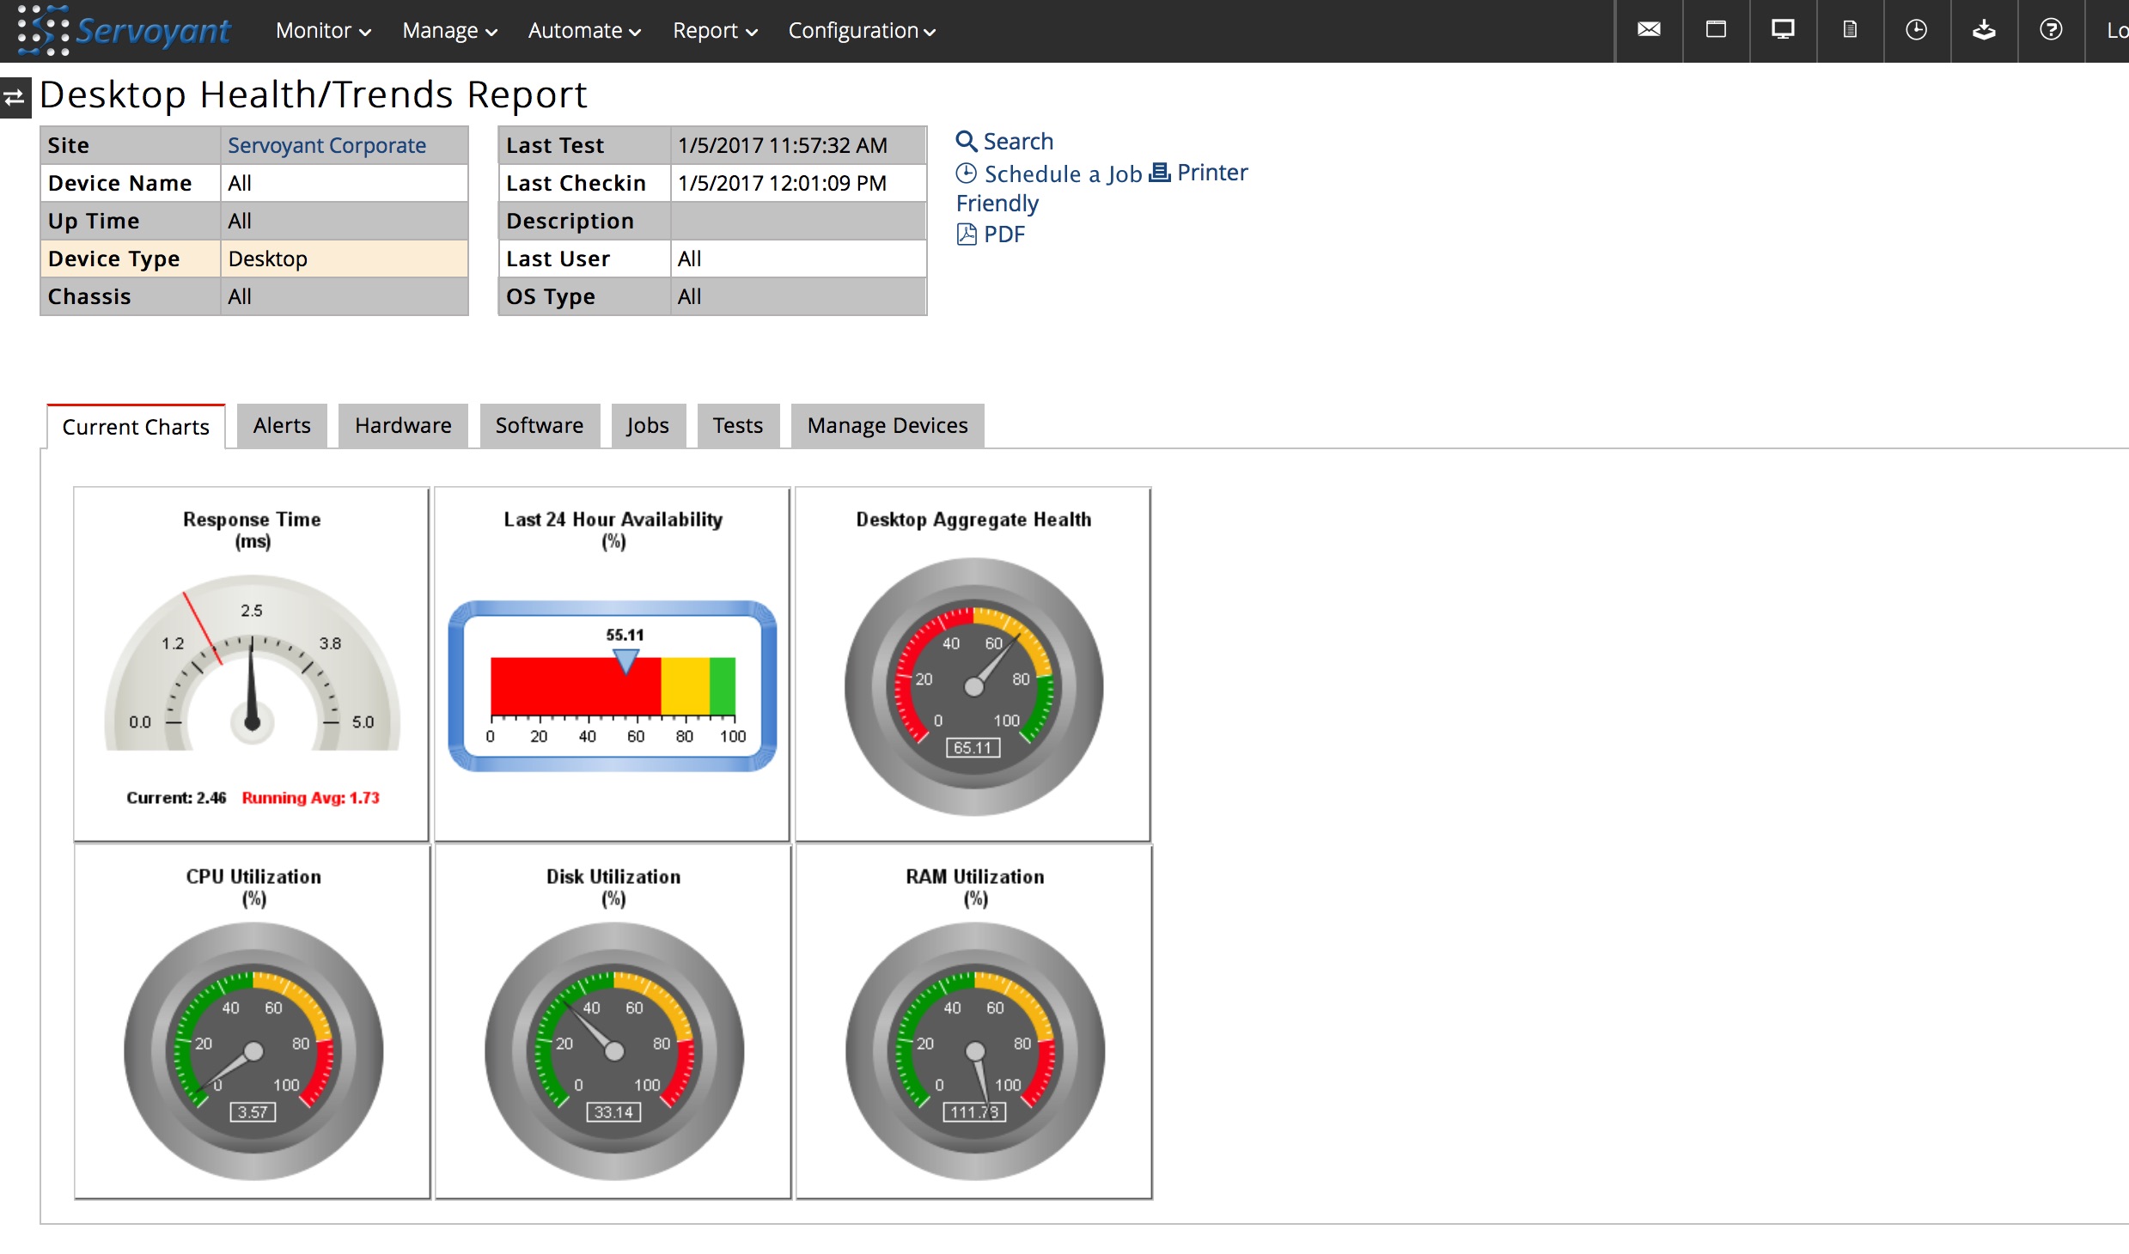Expand the Monitor dropdown menu
The image size is (2129, 1254).
click(321, 30)
